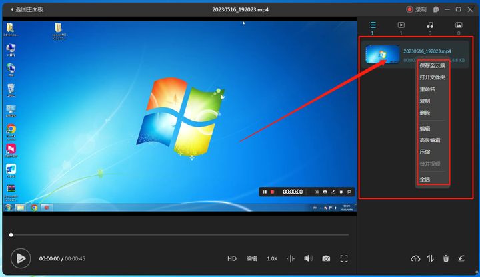This screenshot has height=277, width=480.
Task: Click the 00:00:45 total duration text
Action: [75, 258]
